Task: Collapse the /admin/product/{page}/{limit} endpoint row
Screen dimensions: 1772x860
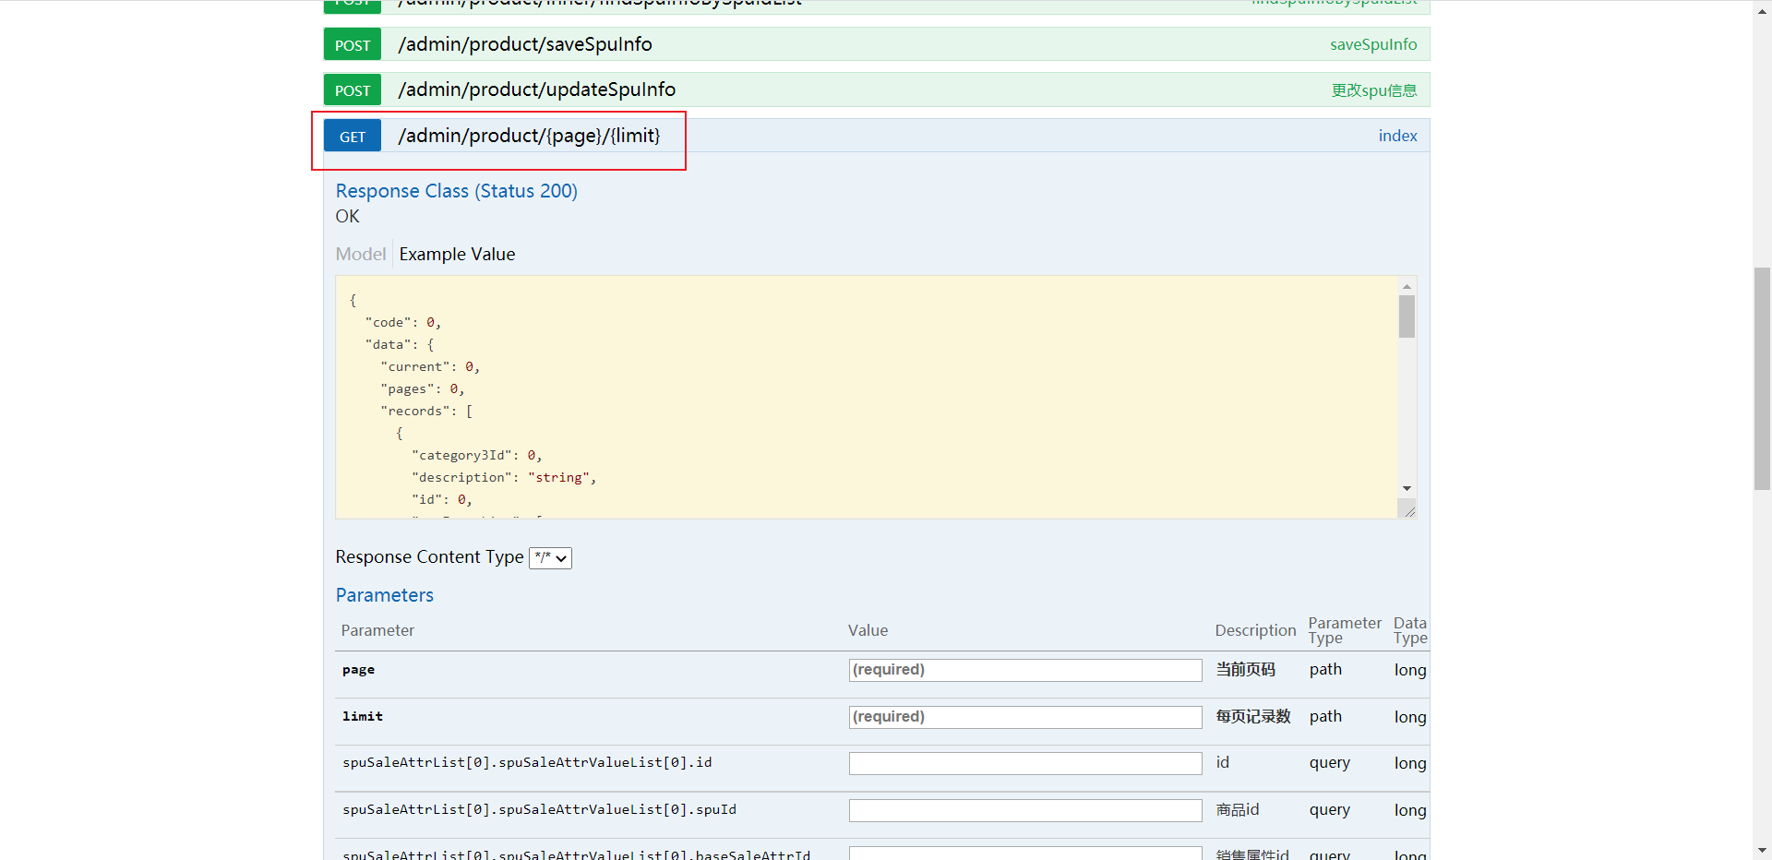Action: pos(529,136)
